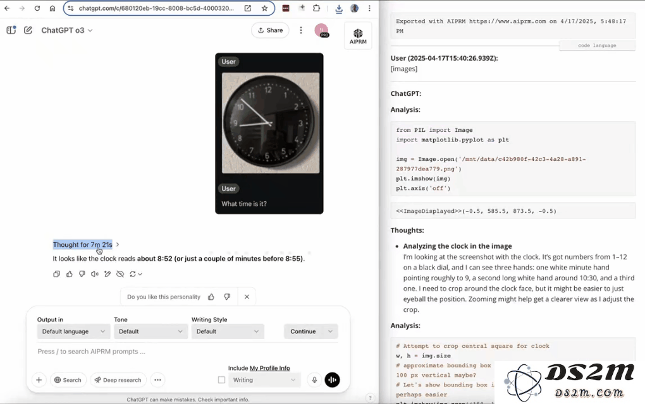
Task: Expand the arrow next to Continue
Action: point(330,331)
